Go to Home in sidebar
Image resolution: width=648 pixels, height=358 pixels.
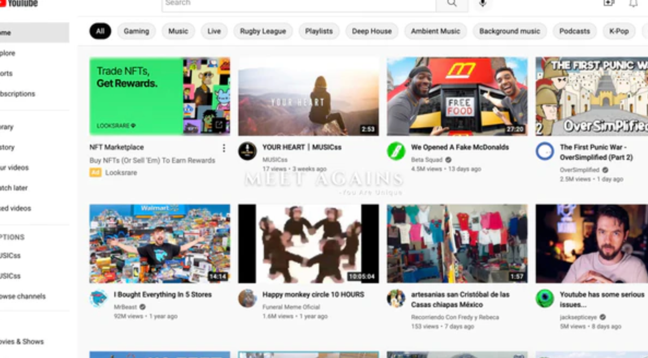tap(34, 33)
